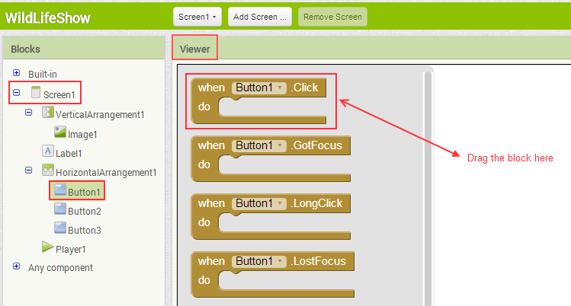Click the Image1 picture icon
This screenshot has width=571, height=306.
tap(60, 132)
